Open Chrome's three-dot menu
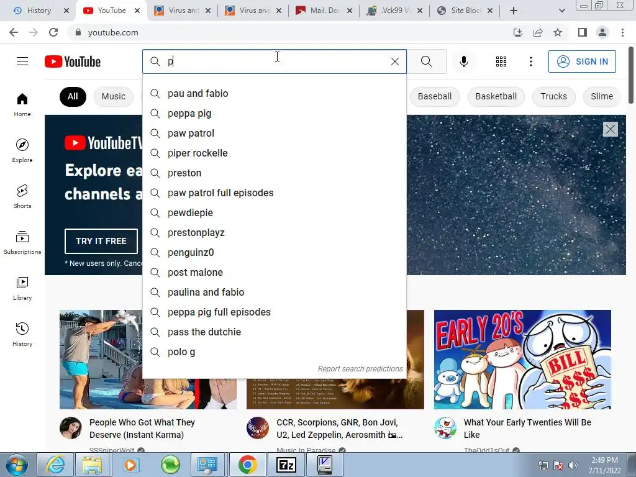Image resolution: width=636 pixels, height=477 pixels. click(x=622, y=32)
